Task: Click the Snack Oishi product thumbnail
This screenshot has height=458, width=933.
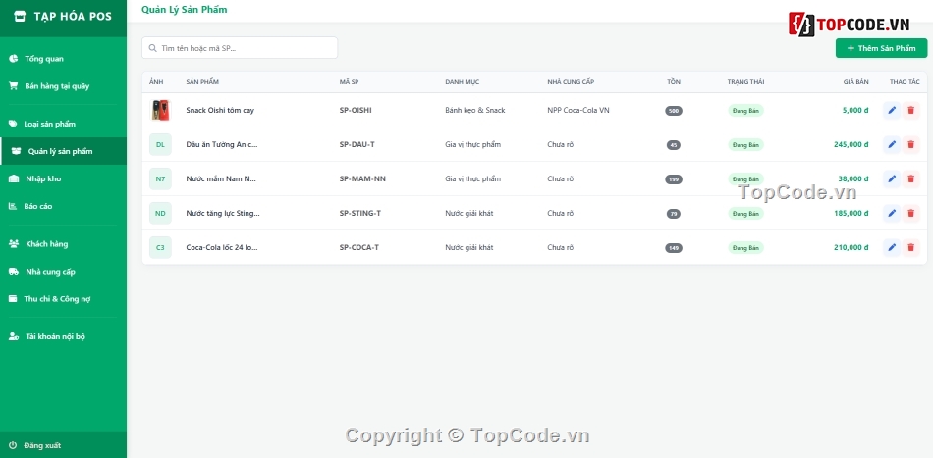Action: tap(160, 111)
